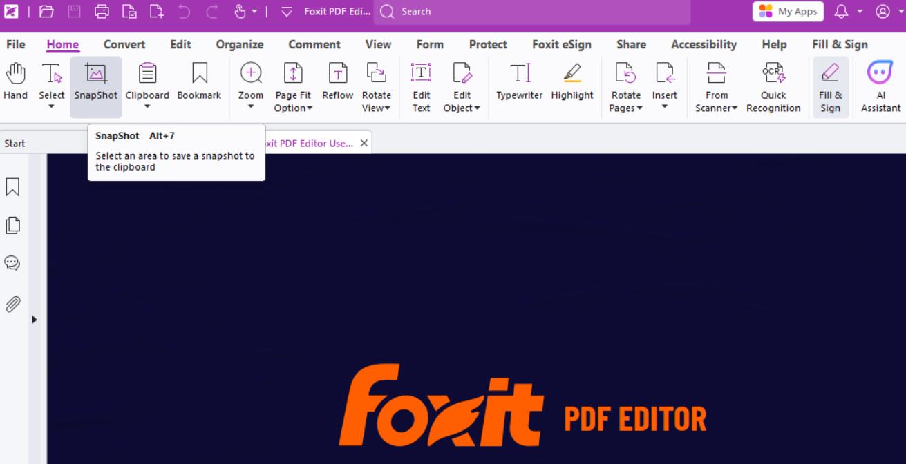Open the Attachments side panel
906x464 pixels.
pyautogui.click(x=12, y=304)
